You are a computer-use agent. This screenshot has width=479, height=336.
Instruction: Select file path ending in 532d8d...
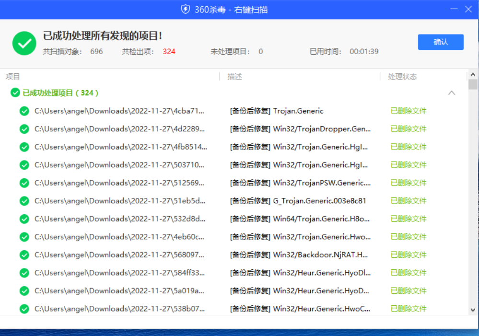120,219
